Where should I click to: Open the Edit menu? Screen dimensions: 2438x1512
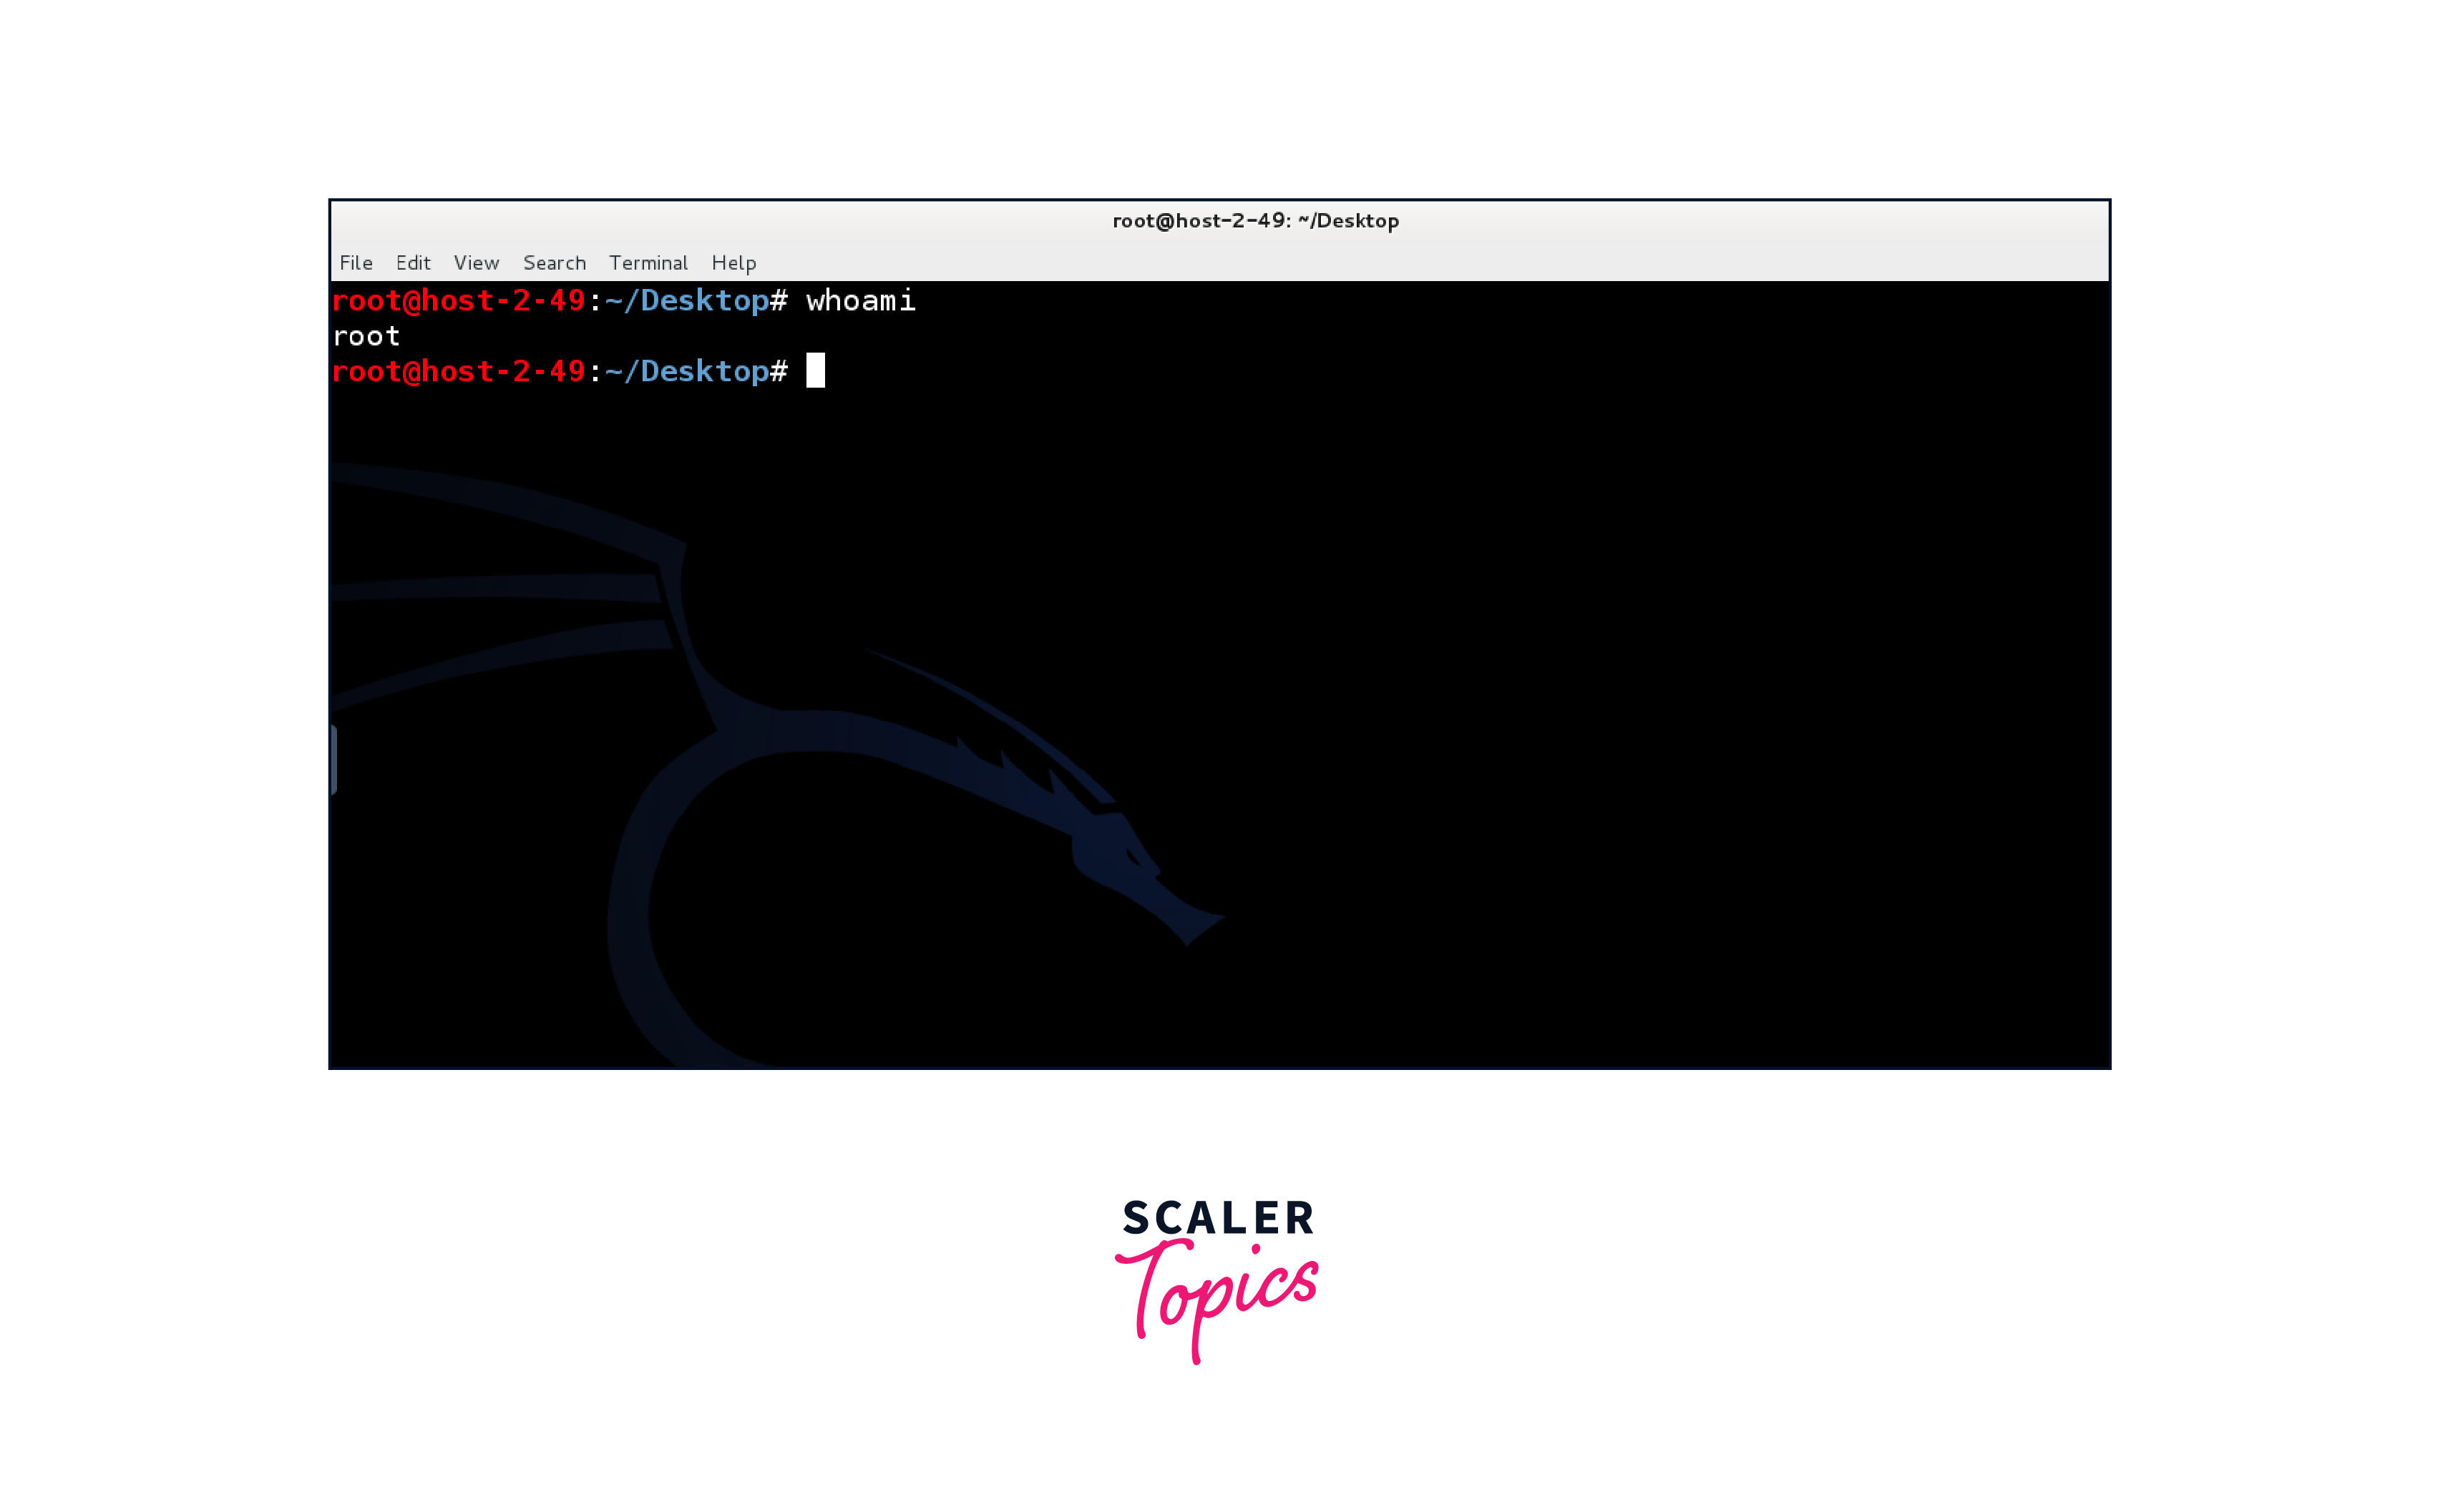point(414,262)
